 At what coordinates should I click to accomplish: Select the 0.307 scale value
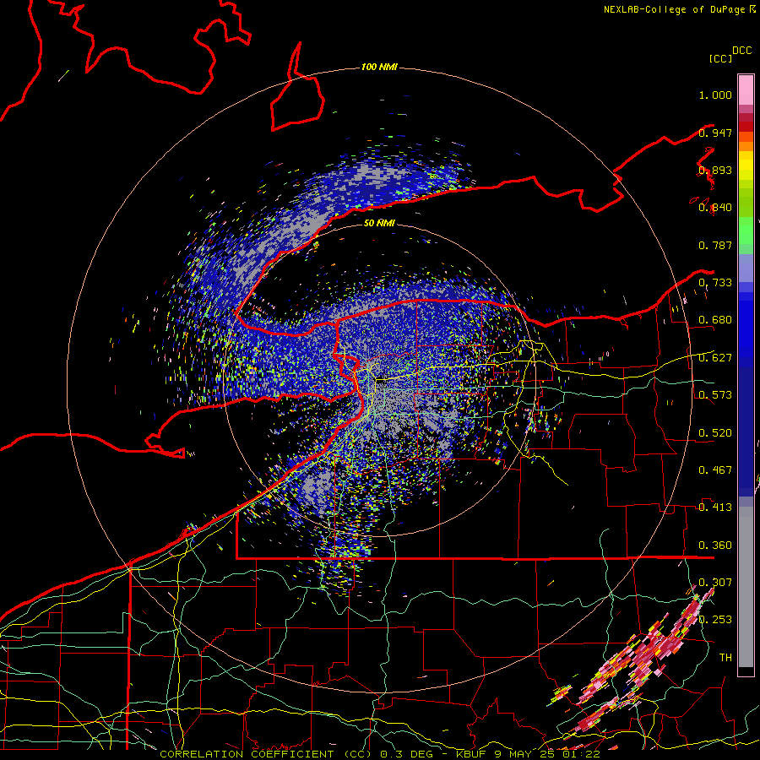[x=715, y=583]
